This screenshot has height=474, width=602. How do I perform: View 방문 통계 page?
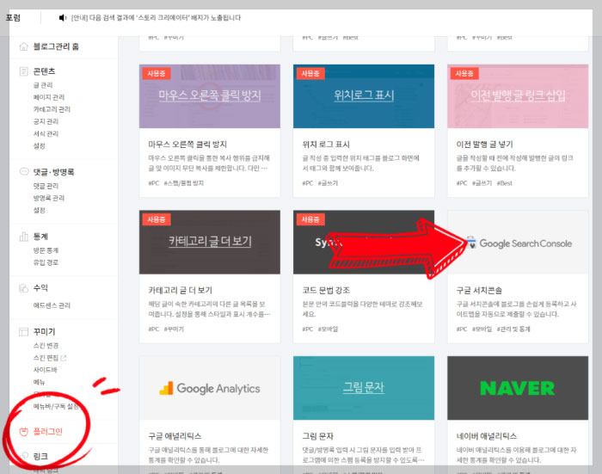[x=46, y=250]
